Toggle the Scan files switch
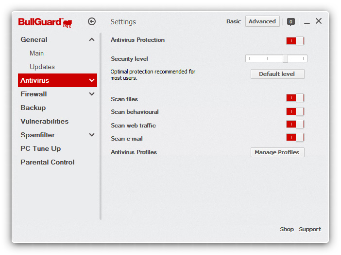This screenshot has width=341, height=255. click(x=295, y=98)
